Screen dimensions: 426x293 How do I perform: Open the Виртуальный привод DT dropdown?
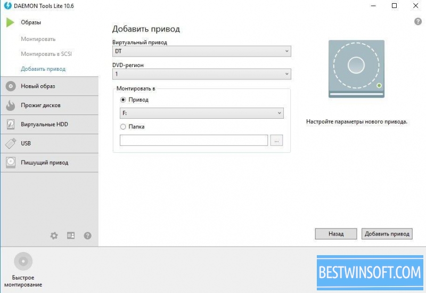point(202,51)
